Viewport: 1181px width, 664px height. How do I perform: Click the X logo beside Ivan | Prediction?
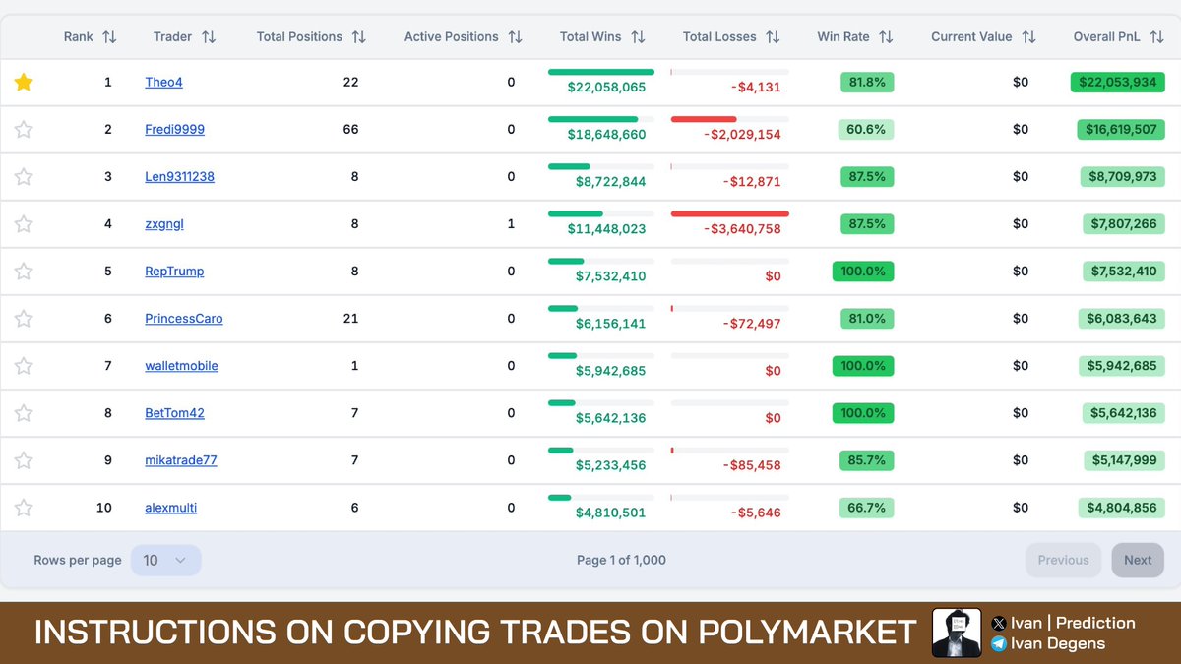pos(999,623)
